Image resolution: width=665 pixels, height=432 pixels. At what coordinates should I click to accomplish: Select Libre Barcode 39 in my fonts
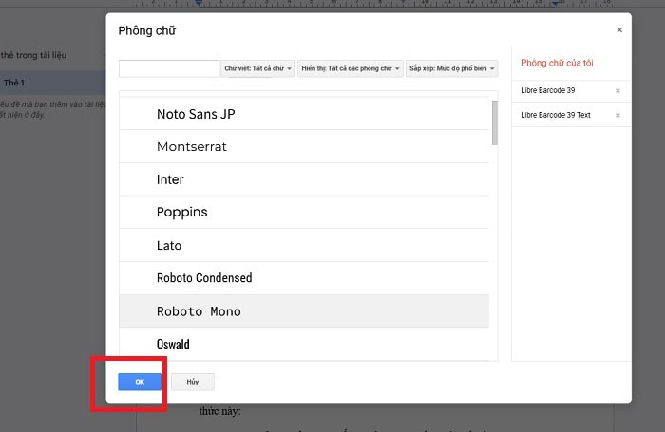coord(560,91)
